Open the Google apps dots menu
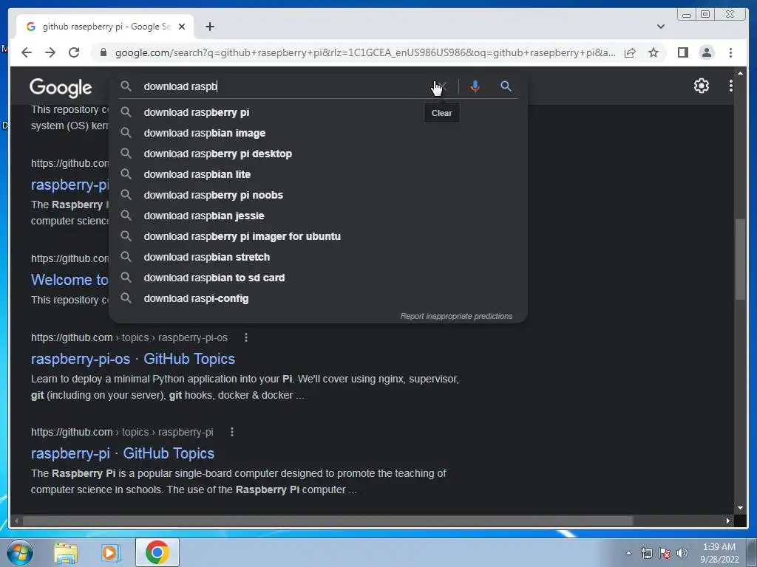The height and width of the screenshot is (567, 757). click(x=731, y=86)
